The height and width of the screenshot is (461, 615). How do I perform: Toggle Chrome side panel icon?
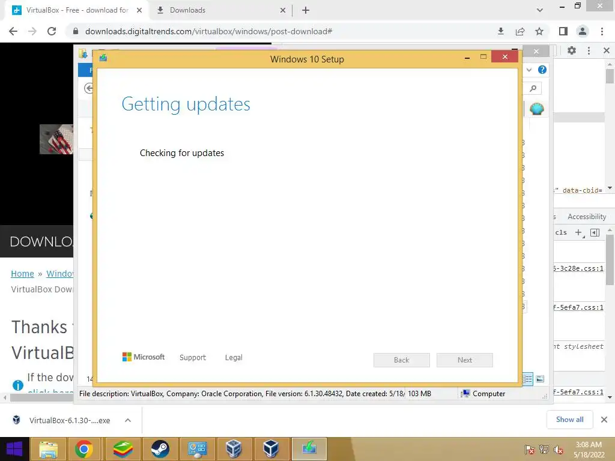pyautogui.click(x=563, y=31)
